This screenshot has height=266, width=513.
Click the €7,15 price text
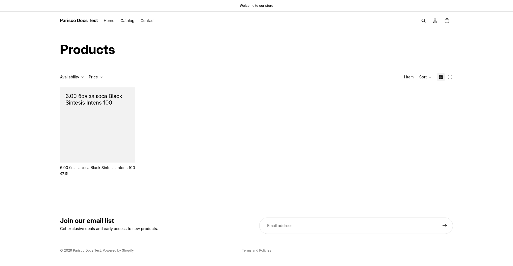point(64,174)
